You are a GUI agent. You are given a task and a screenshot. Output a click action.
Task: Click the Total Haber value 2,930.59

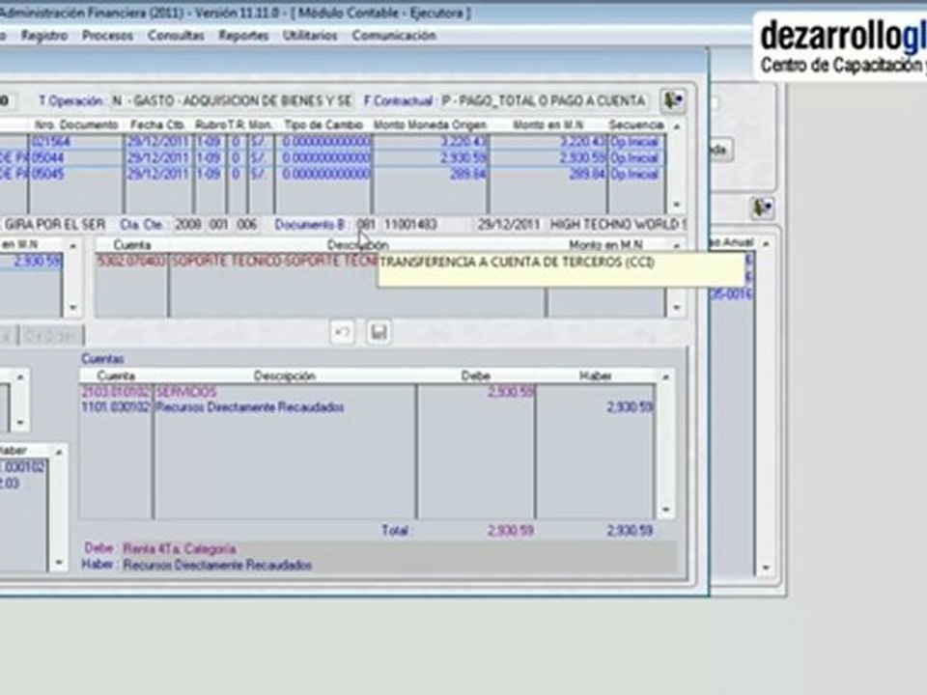630,530
